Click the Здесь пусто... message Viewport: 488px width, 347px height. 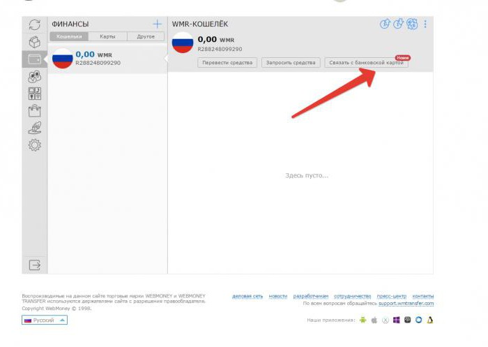click(x=307, y=175)
